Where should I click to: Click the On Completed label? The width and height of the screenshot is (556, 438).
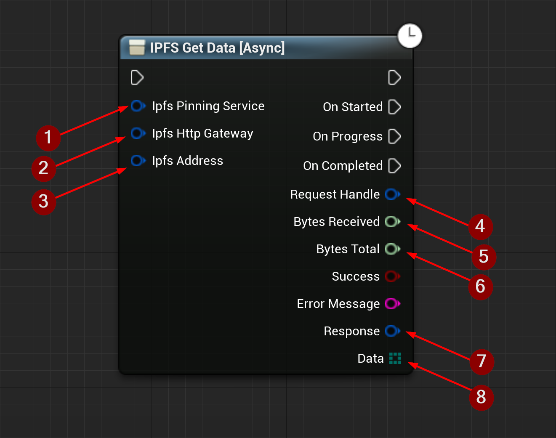click(343, 166)
